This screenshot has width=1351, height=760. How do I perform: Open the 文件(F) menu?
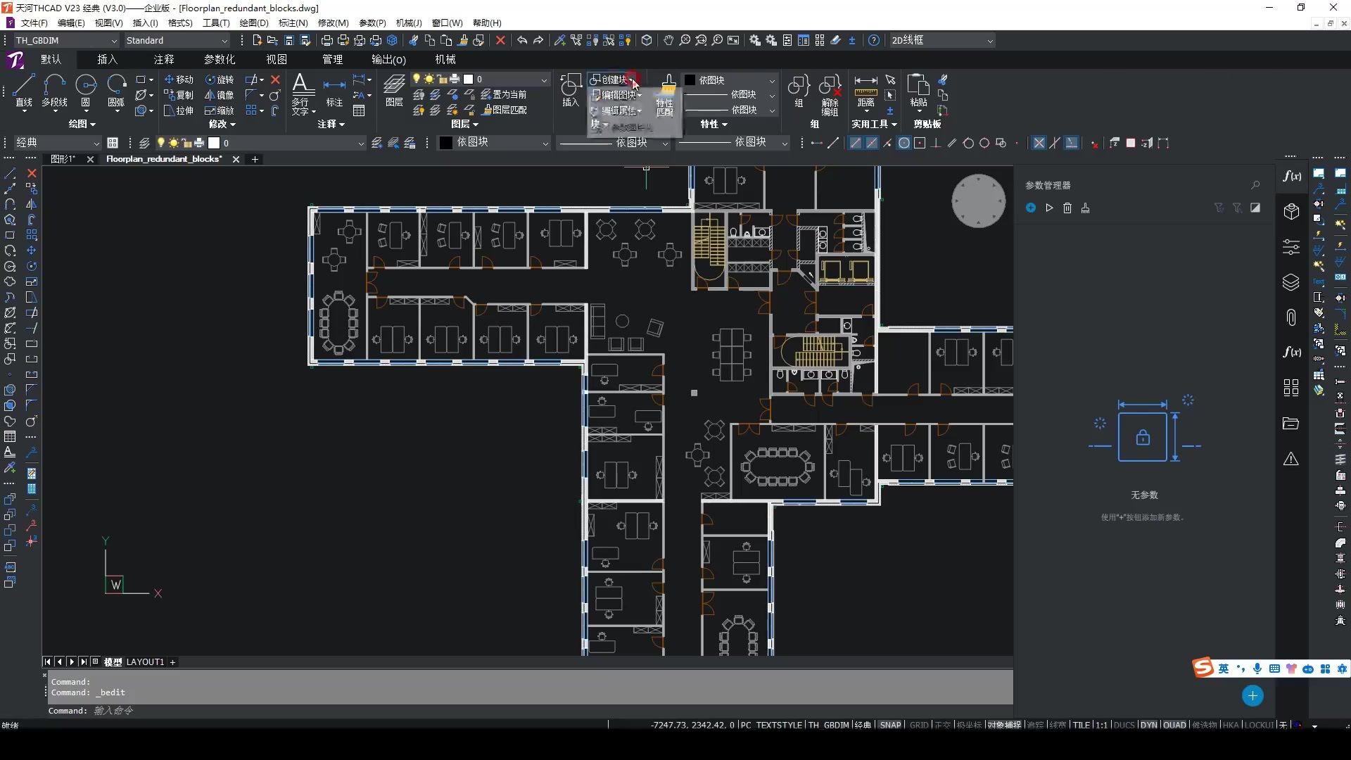(x=34, y=23)
